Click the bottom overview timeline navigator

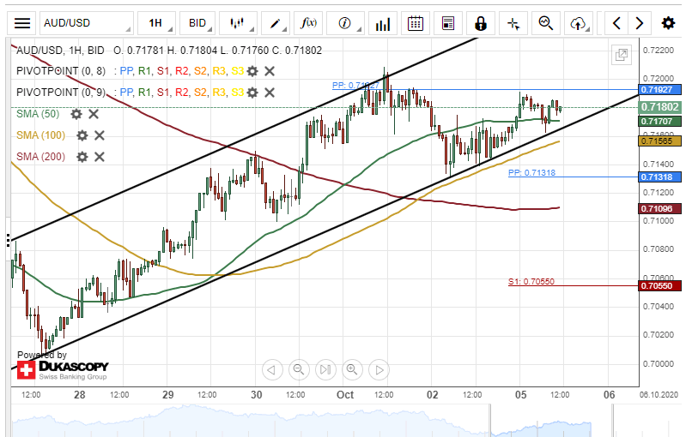343,420
